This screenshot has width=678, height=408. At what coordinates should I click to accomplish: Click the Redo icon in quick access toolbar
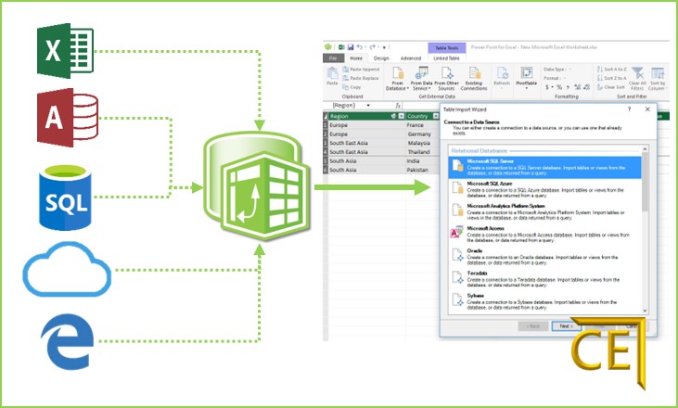pos(372,47)
